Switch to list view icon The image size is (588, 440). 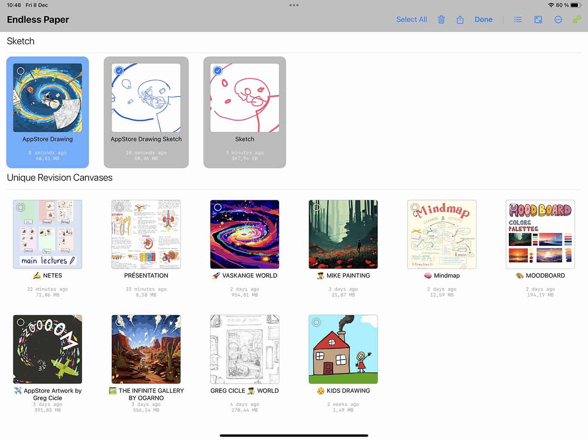click(518, 20)
